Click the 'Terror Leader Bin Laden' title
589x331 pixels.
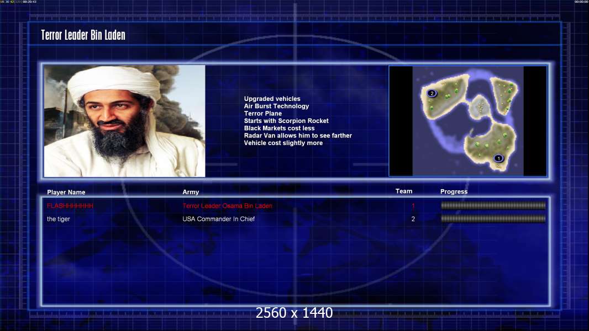pyautogui.click(x=83, y=35)
